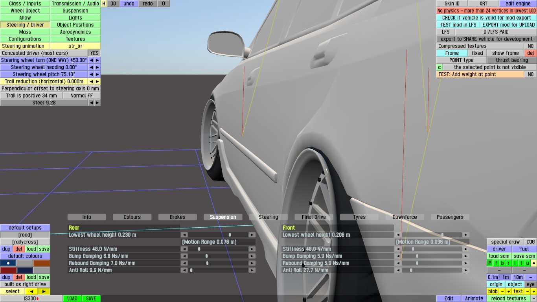Click the yellow select previous arrow

31,291
